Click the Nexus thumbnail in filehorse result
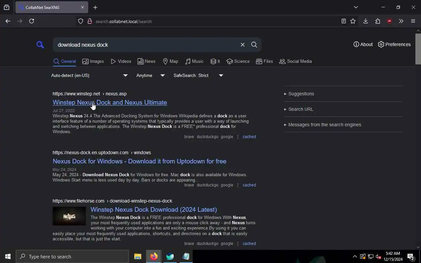The height and width of the screenshot is (263, 421). coord(69,216)
